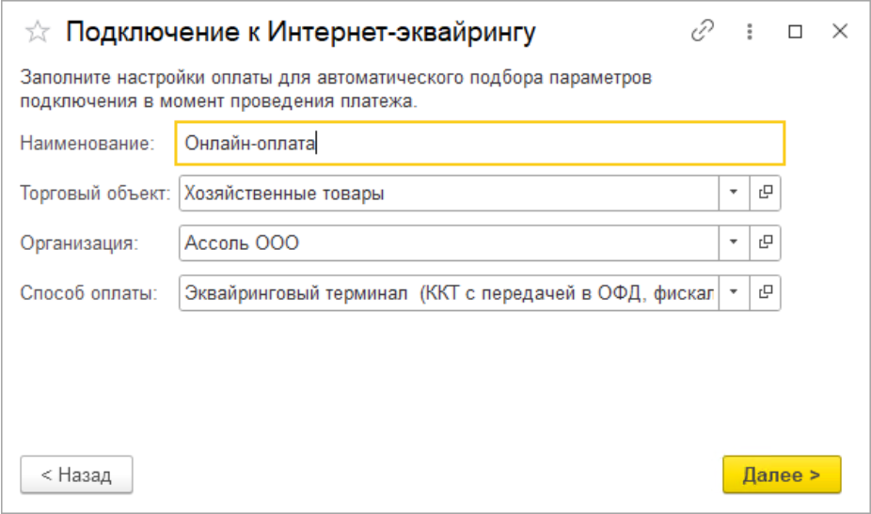Go back with the Назад button
Viewport: 871px width, 514px height.
click(x=76, y=475)
